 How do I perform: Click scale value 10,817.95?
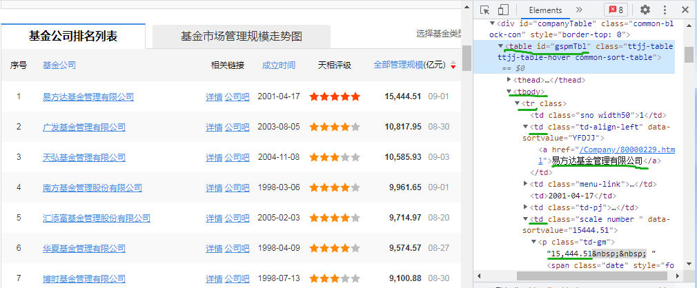tap(403, 127)
